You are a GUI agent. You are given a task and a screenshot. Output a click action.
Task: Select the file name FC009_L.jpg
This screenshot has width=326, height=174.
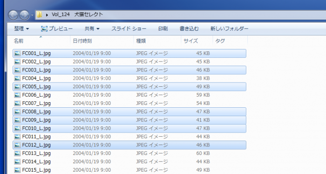[x=36, y=120]
